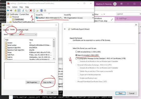Click the certmgr Forward arrow toolbar icon
This screenshot has width=141, height=99.
point(11,10)
